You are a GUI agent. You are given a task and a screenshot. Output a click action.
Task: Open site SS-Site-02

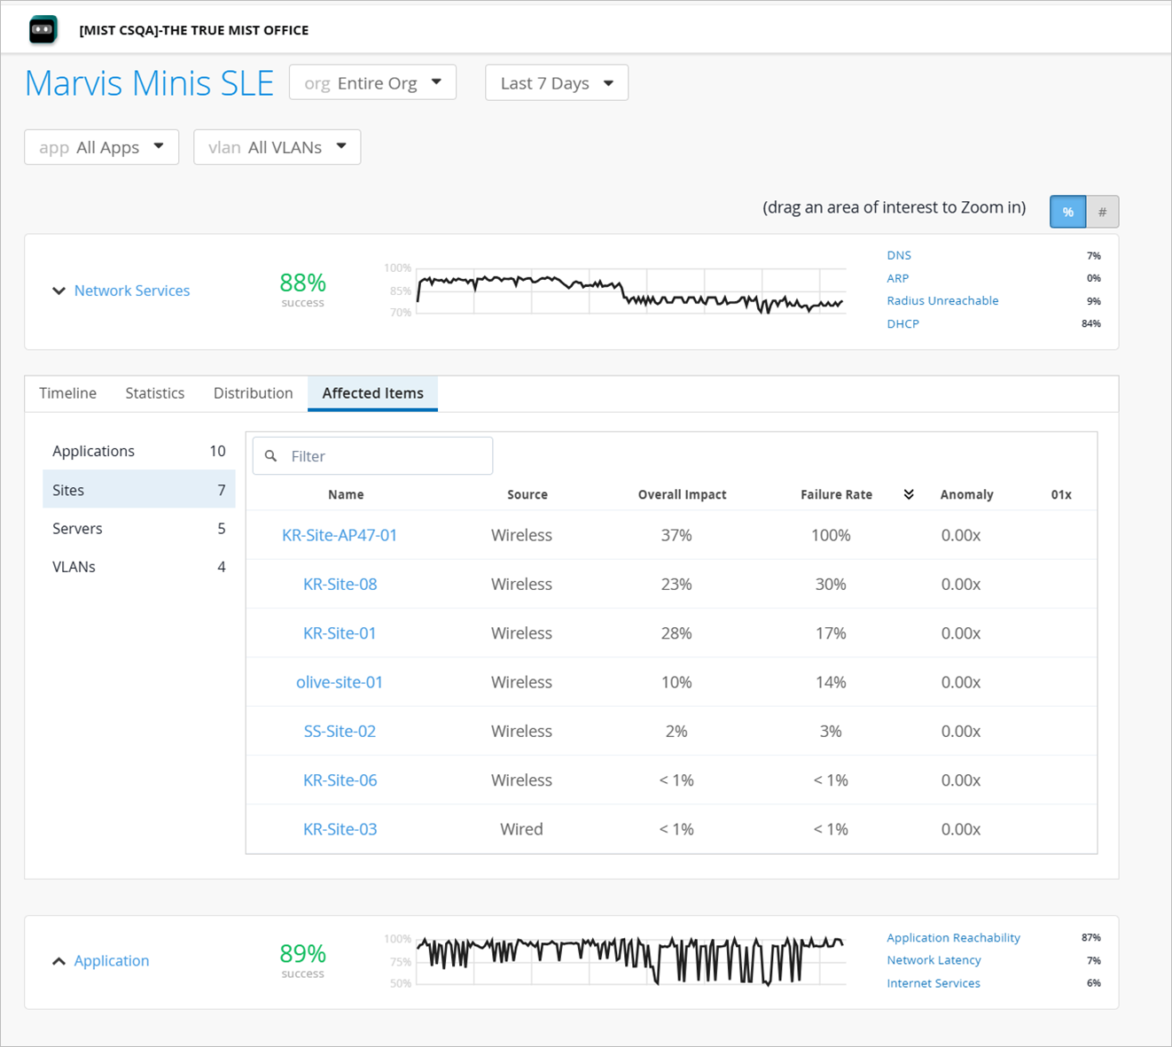click(340, 732)
